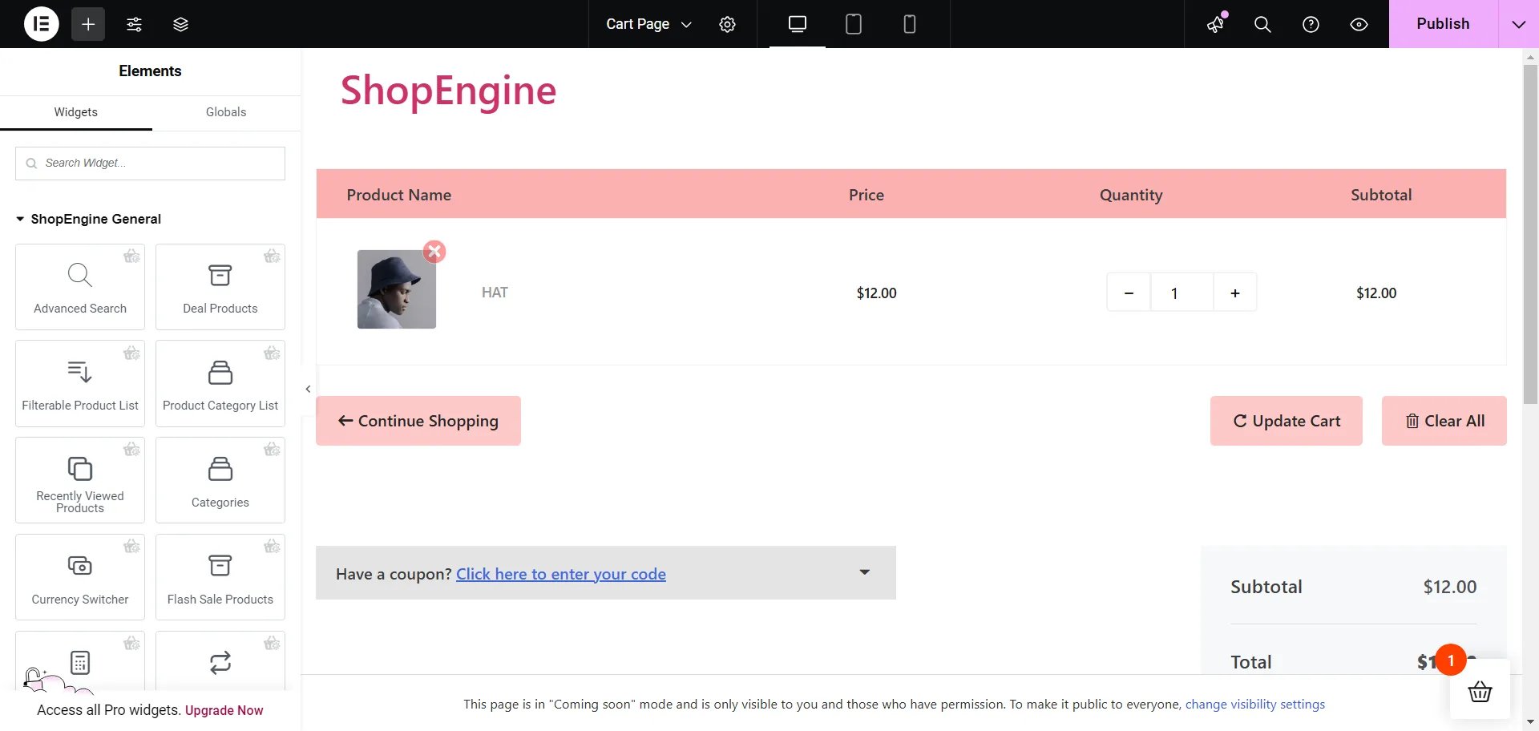Switch to mobile preview mode
Viewport: 1539px width, 731px height.
tap(910, 24)
